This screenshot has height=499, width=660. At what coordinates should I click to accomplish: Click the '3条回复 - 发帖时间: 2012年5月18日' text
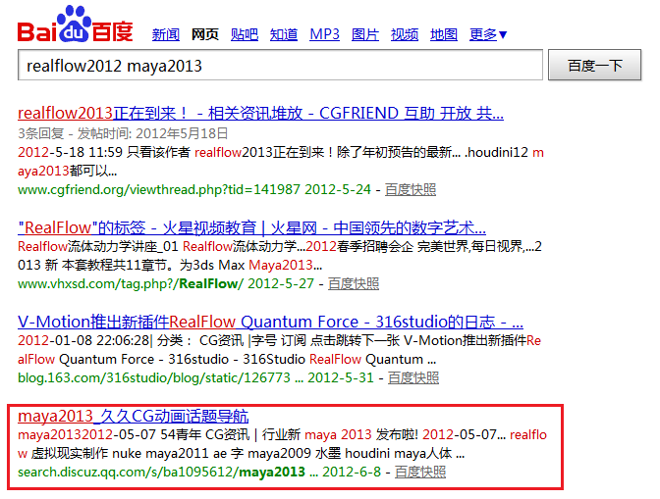pyautogui.click(x=123, y=133)
